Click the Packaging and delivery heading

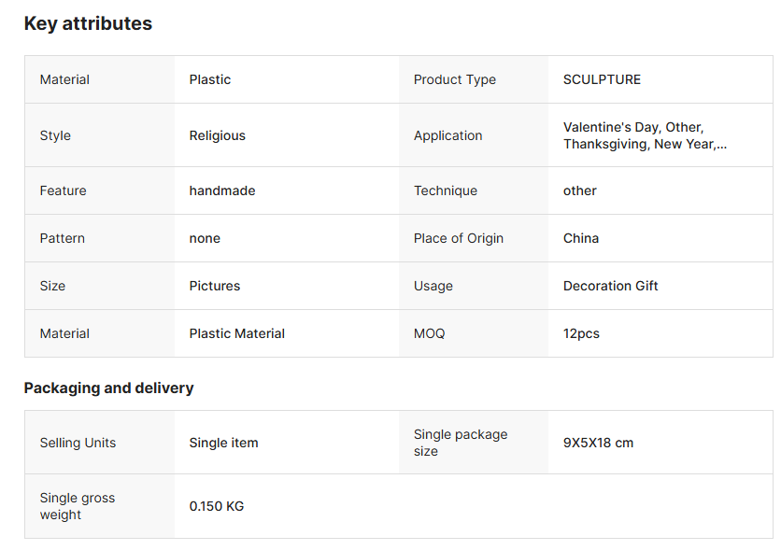[108, 388]
